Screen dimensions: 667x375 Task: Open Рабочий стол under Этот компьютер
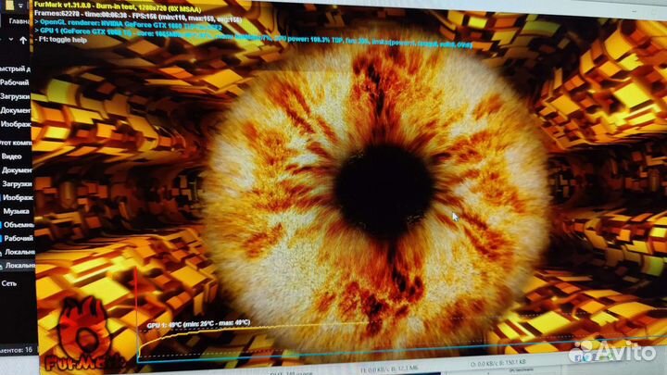click(x=19, y=238)
